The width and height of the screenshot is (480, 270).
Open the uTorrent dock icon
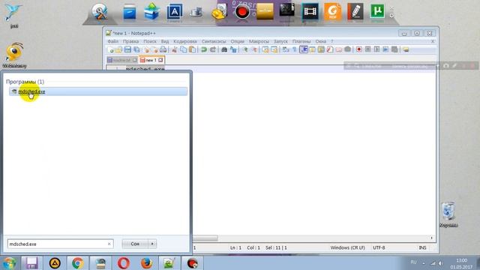377,12
